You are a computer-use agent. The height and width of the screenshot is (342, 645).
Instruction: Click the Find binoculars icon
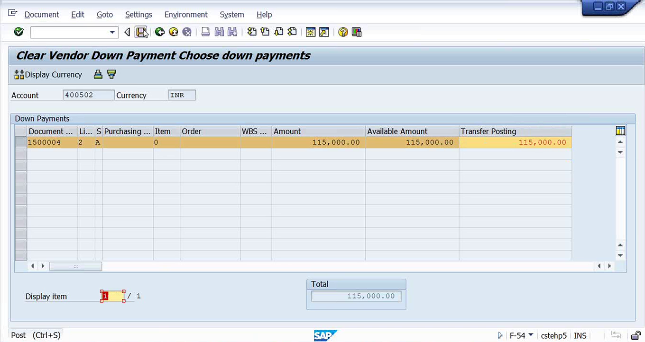coord(219,32)
